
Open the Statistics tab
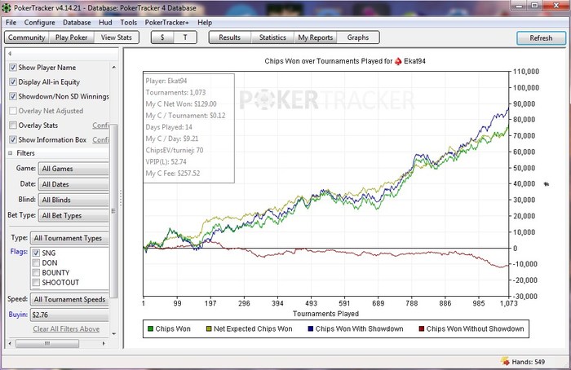point(272,37)
